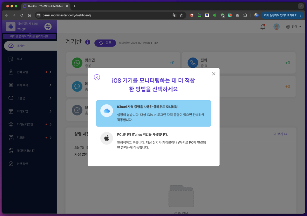Click the 동조 sync button
The image size is (307, 216).
click(x=105, y=43)
